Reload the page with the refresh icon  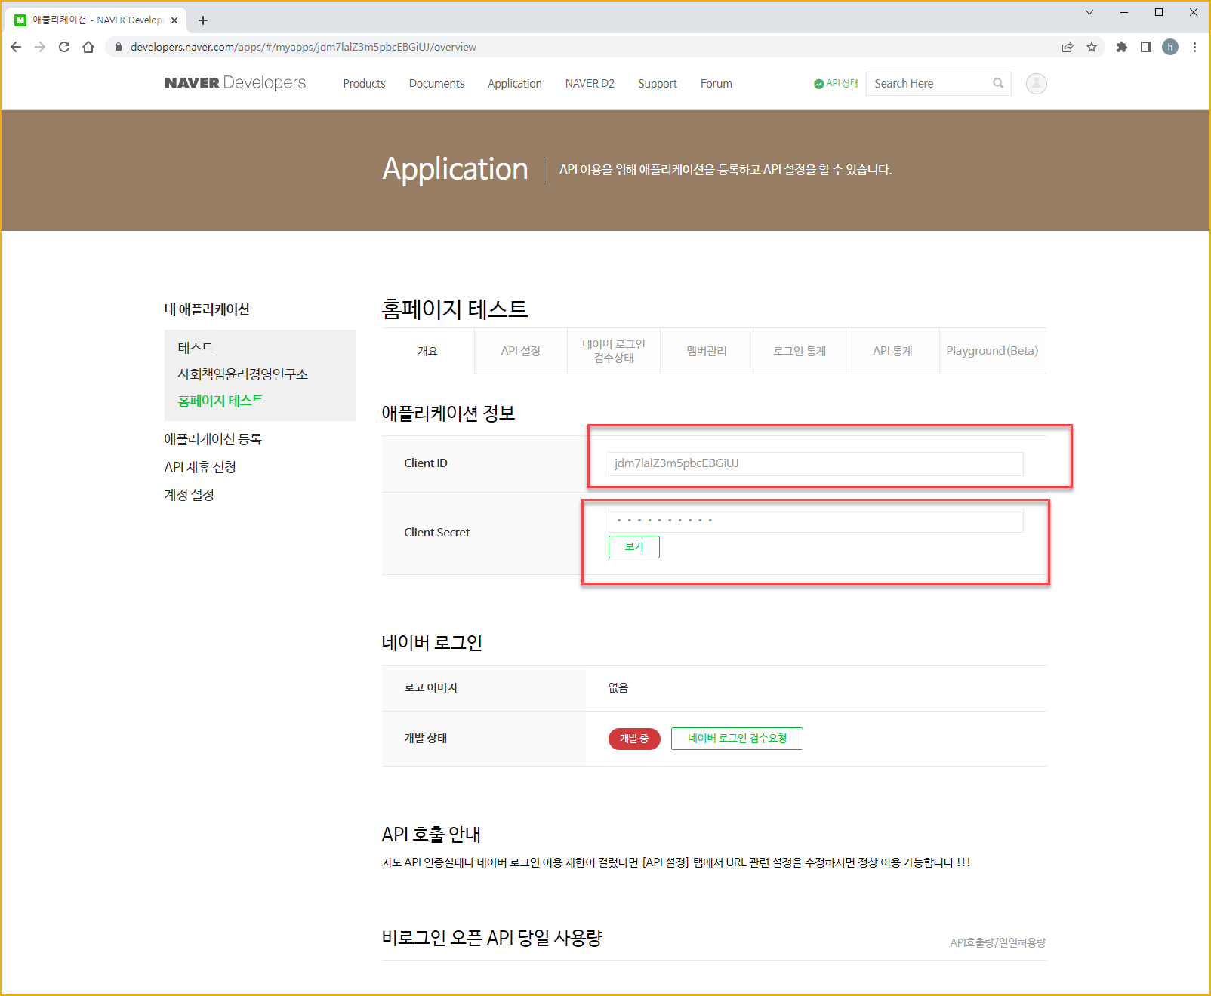[x=64, y=47]
